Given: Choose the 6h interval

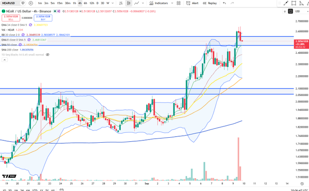Looking at the screenshot, I should tap(86, 3).
